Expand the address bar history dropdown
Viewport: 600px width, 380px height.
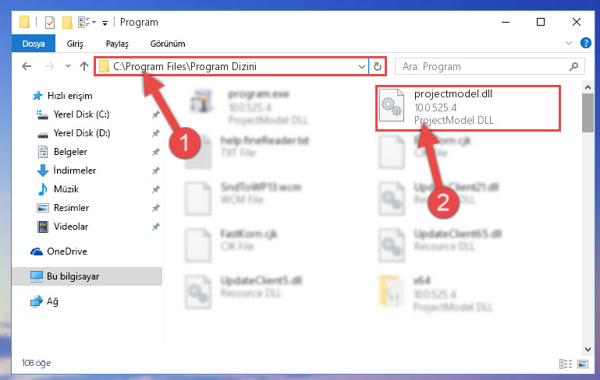click(361, 66)
